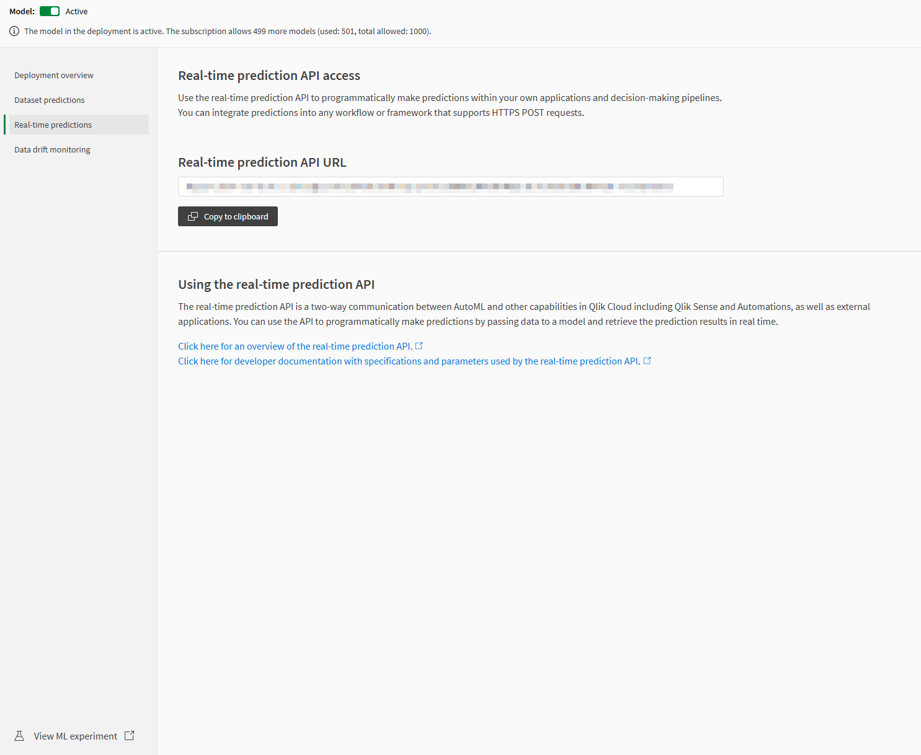The height and width of the screenshot is (755, 921).
Task: Click the info icon beside deployment status message
Action: click(x=14, y=31)
